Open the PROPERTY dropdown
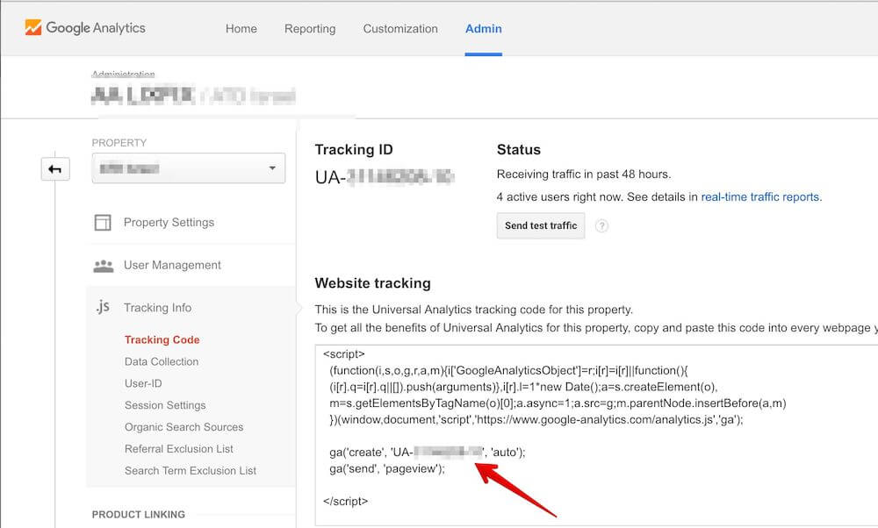Viewport: 878px width, 528px height. (x=189, y=168)
